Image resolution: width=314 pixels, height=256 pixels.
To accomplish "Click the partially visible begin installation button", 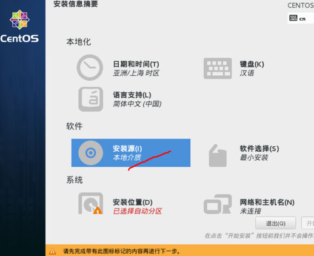I will 308,223.
